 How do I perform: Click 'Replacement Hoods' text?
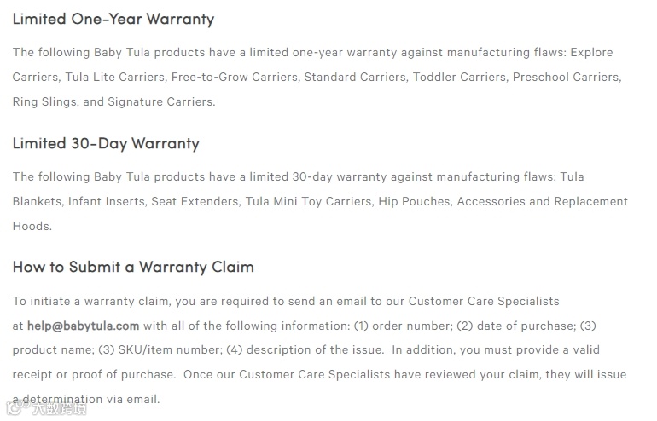(591, 201)
